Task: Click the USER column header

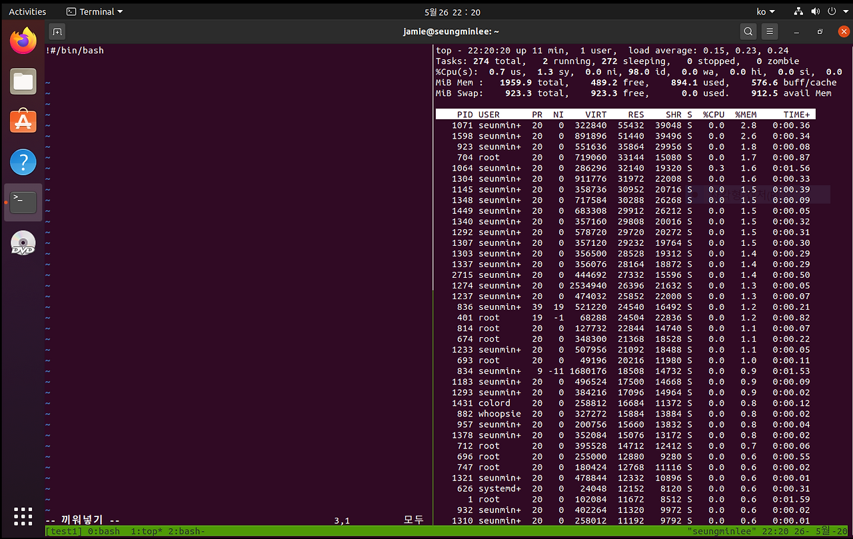Action: coord(489,115)
